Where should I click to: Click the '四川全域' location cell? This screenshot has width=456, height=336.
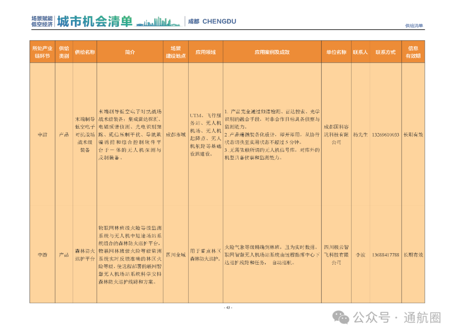176,255
